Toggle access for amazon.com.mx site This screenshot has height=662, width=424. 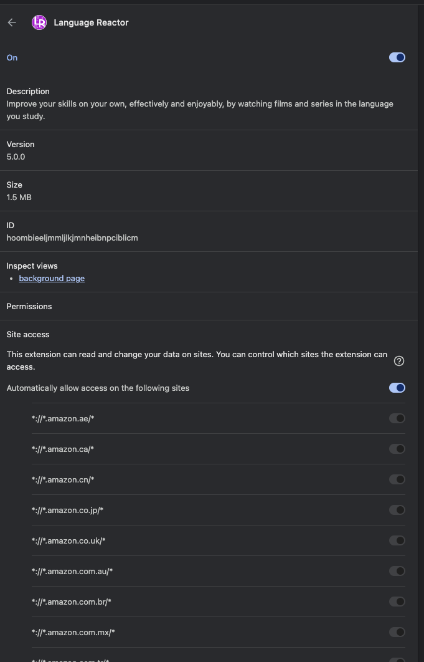[397, 632]
